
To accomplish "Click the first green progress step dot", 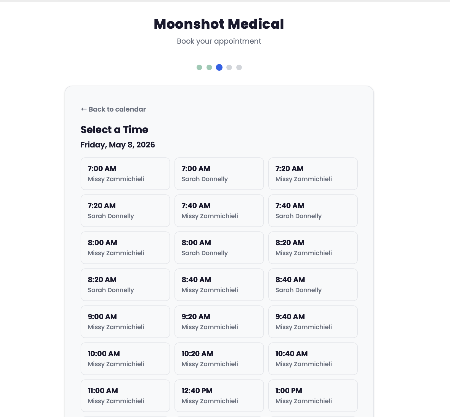I will [x=200, y=67].
